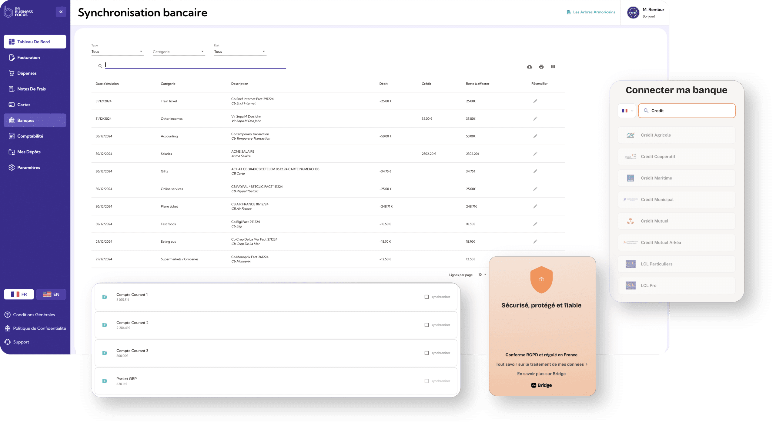Click the cloud download icon

(529, 67)
